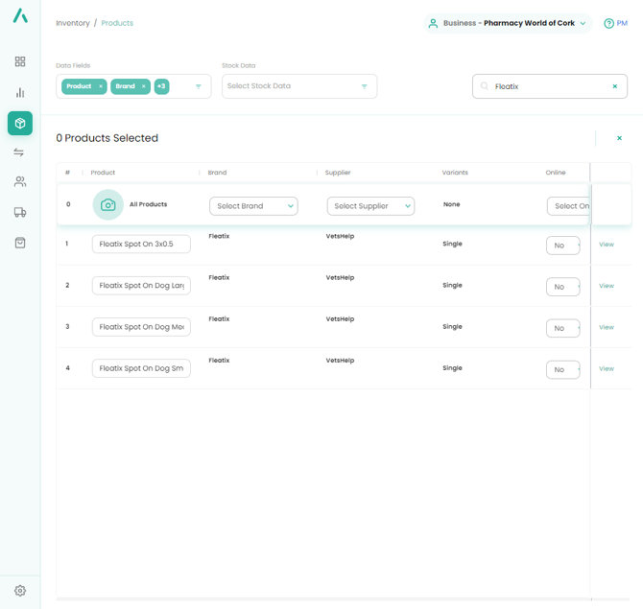Clear the Fleatix search text
This screenshot has width=643, height=609.
click(615, 86)
